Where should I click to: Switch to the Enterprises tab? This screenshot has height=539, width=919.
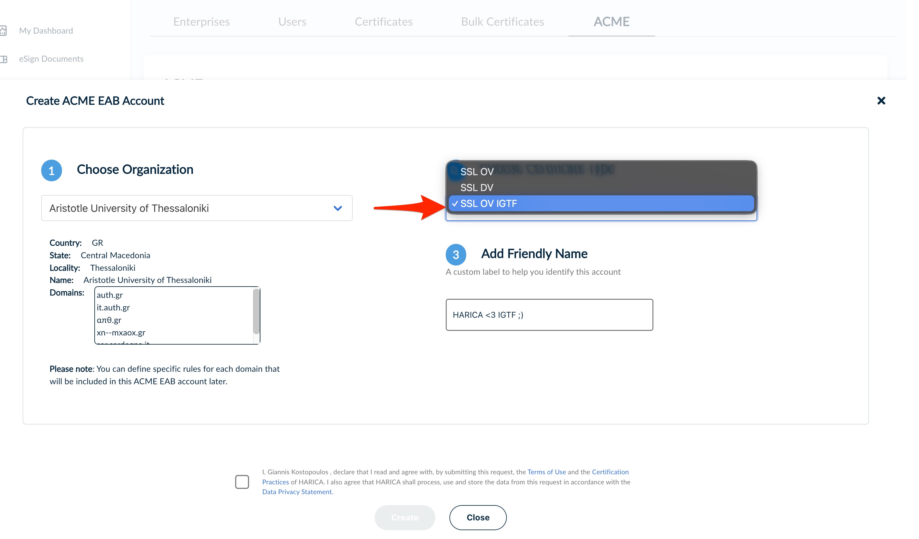coord(201,22)
